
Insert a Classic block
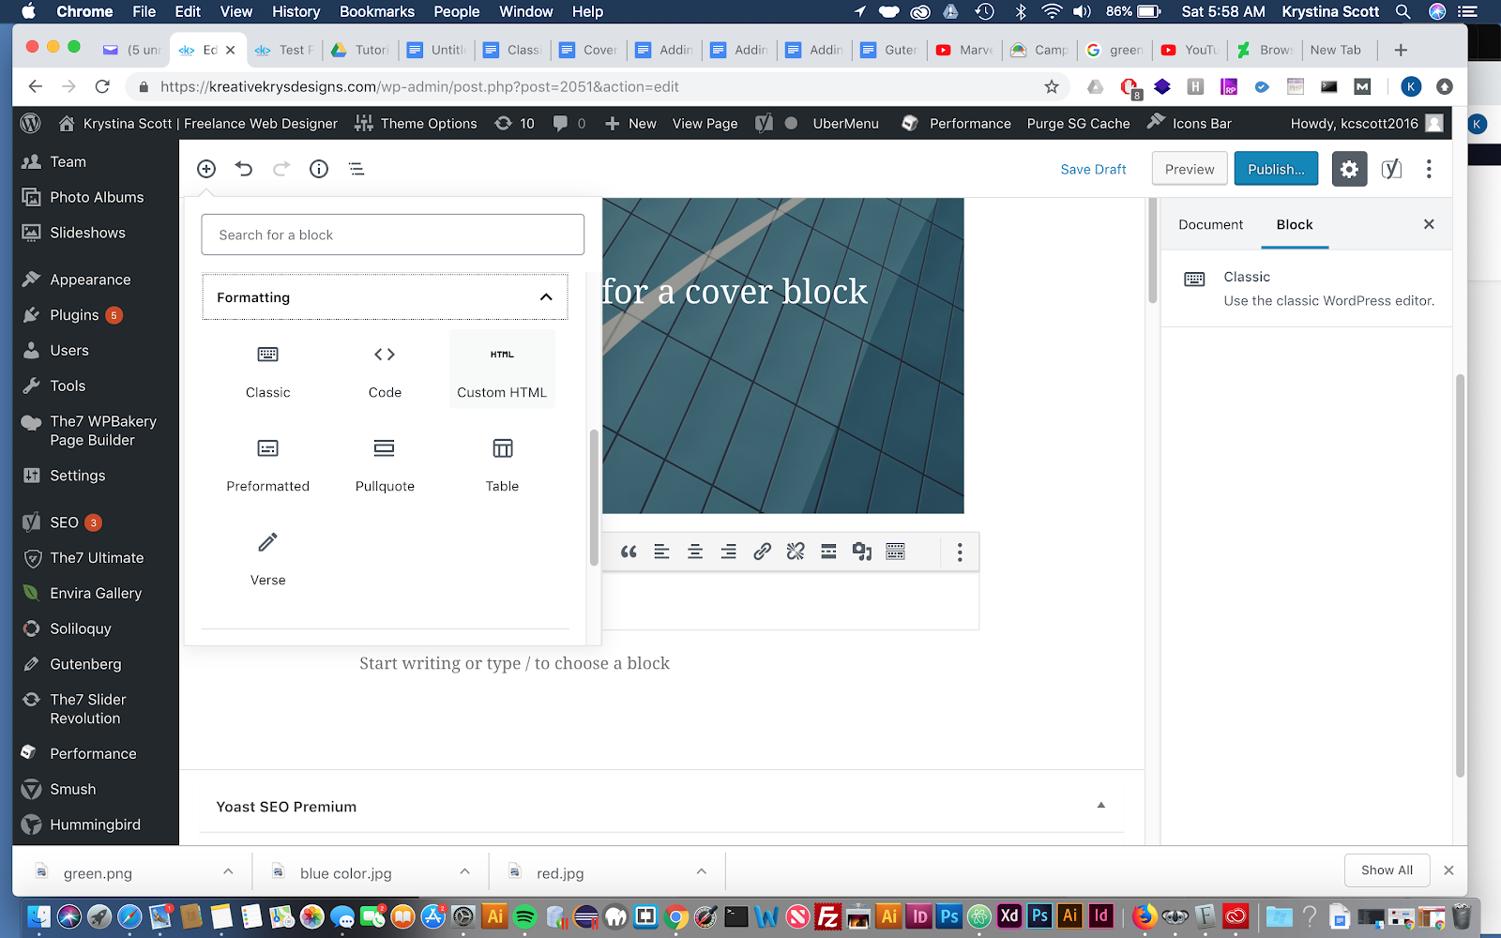click(267, 369)
